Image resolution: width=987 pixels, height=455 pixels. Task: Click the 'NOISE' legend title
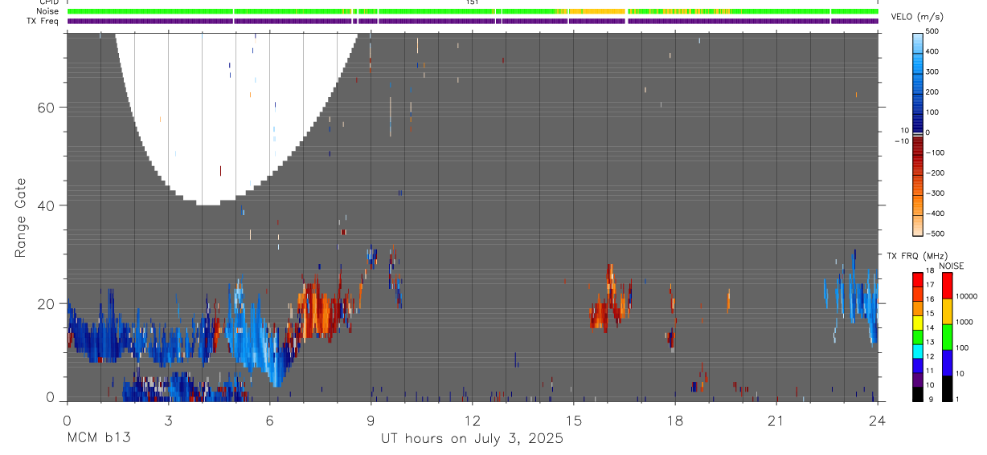tap(952, 266)
